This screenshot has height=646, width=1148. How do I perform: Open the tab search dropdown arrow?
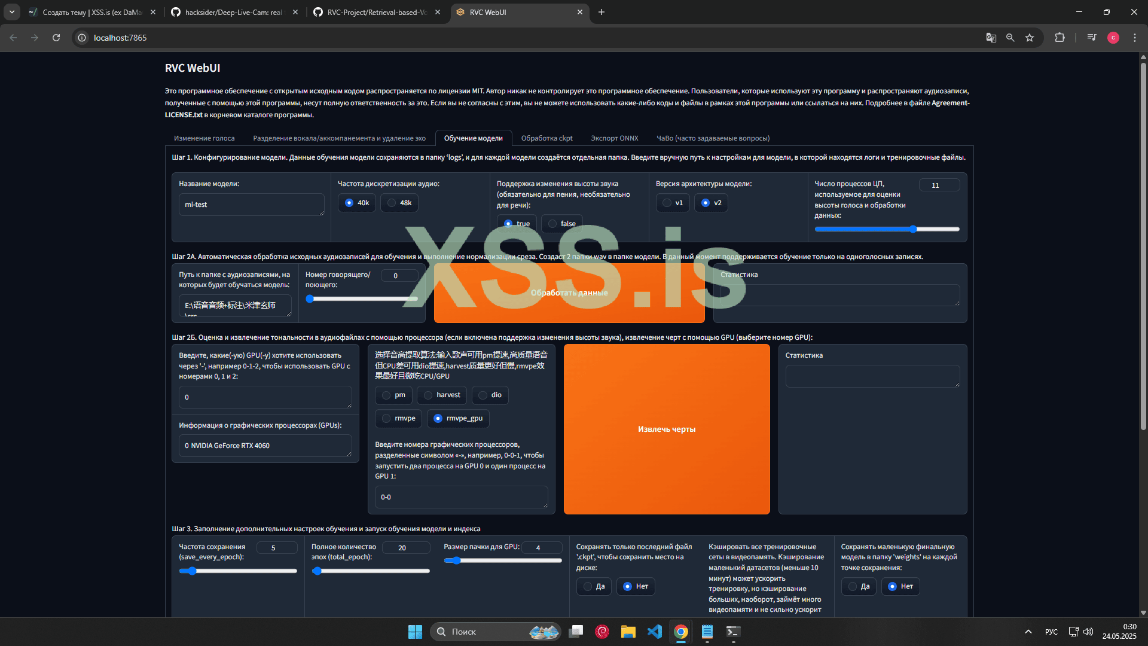pos(11,12)
